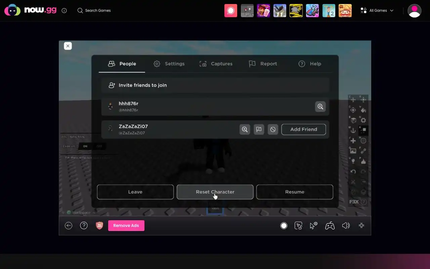The width and height of the screenshot is (430, 269).
Task: Report player ZaZaZaZi07 with flag icon
Action: pos(259,129)
